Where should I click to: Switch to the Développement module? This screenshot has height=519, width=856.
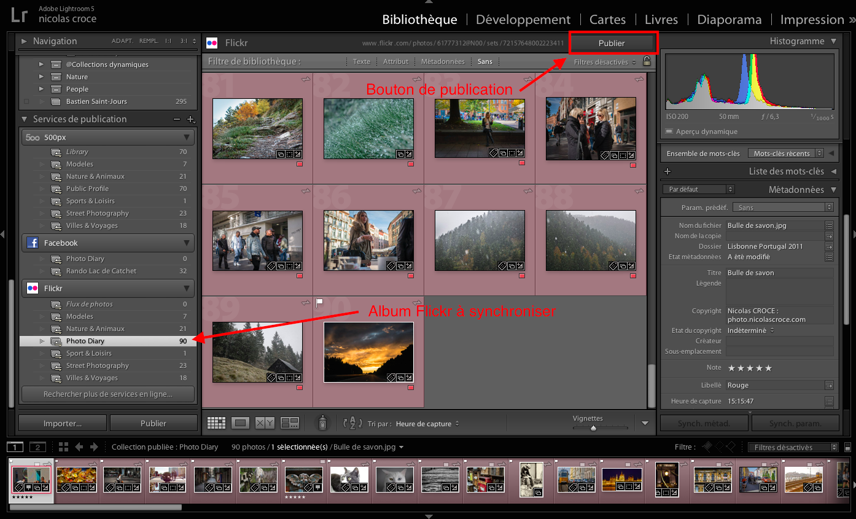tap(523, 20)
